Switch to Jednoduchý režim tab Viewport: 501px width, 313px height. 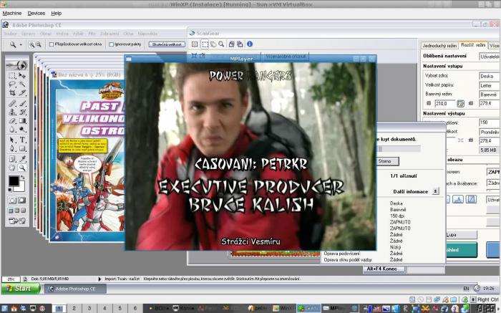click(439, 46)
